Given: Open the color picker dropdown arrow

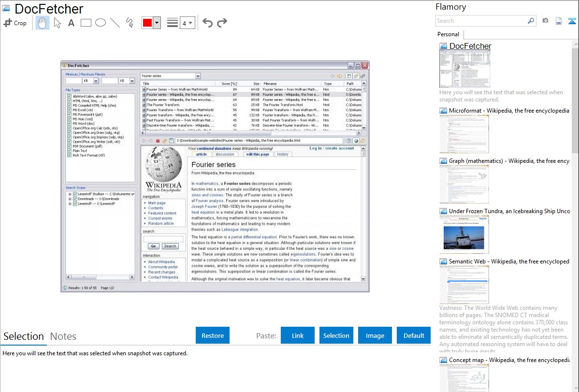Looking at the screenshot, I should pos(157,23).
